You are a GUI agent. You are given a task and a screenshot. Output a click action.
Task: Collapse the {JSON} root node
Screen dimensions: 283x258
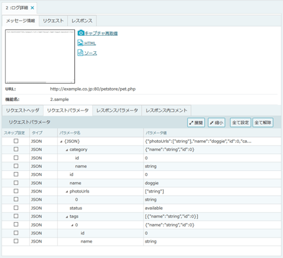61,141
